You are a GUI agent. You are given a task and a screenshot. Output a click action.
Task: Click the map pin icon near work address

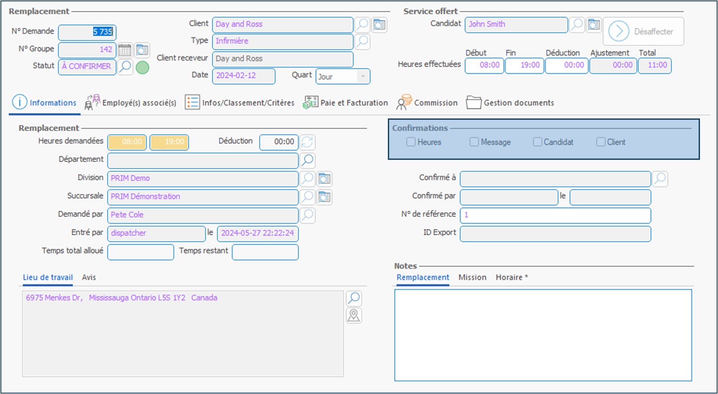354,316
